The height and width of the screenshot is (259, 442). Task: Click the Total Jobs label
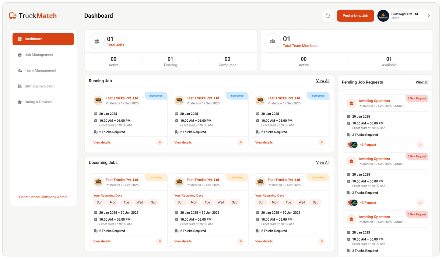pos(115,45)
